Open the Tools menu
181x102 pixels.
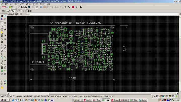22,4
